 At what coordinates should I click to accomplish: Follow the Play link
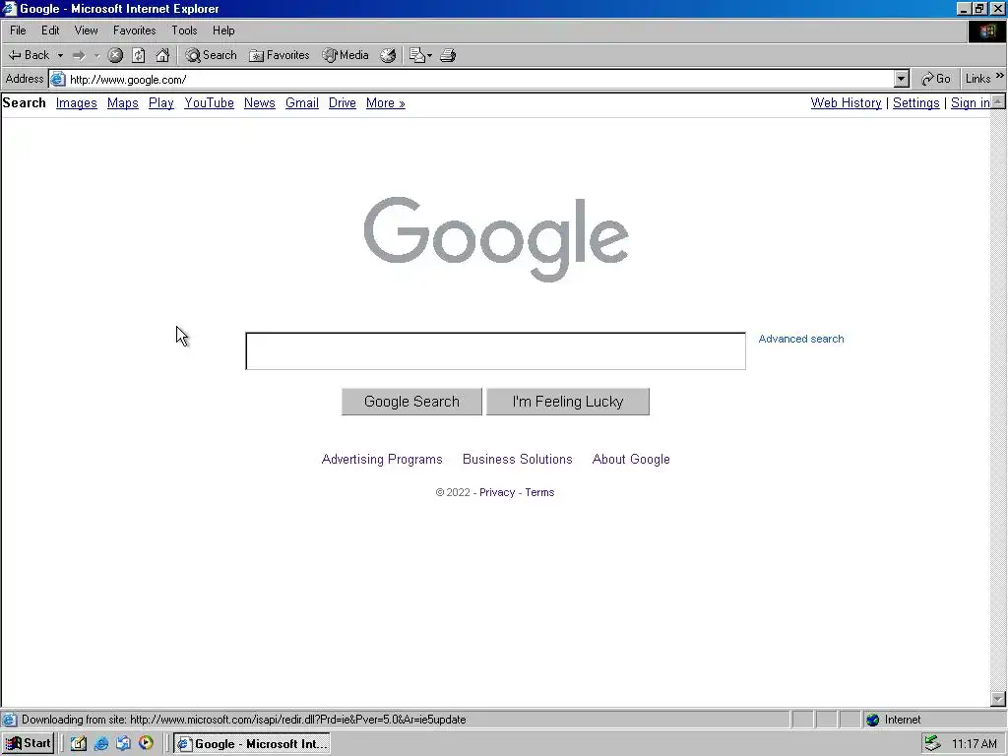pyautogui.click(x=161, y=102)
